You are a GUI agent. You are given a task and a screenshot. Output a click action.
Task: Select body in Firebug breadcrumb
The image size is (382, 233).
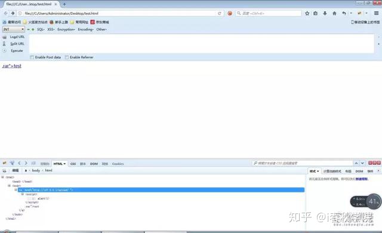click(36, 170)
